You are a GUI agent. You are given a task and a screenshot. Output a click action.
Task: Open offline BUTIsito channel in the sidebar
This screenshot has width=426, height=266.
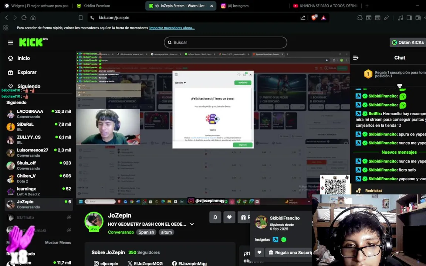click(x=39, y=217)
